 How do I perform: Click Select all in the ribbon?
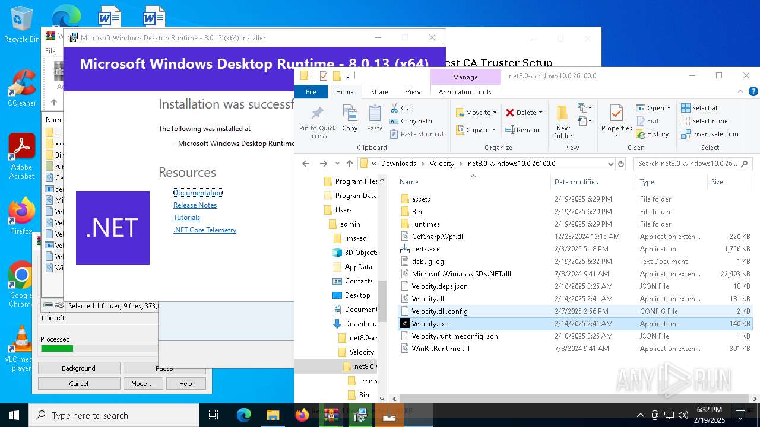(x=700, y=108)
